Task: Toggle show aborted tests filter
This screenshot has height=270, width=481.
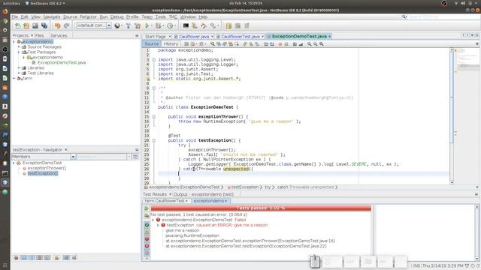Action: pyautogui.click(x=147, y=253)
